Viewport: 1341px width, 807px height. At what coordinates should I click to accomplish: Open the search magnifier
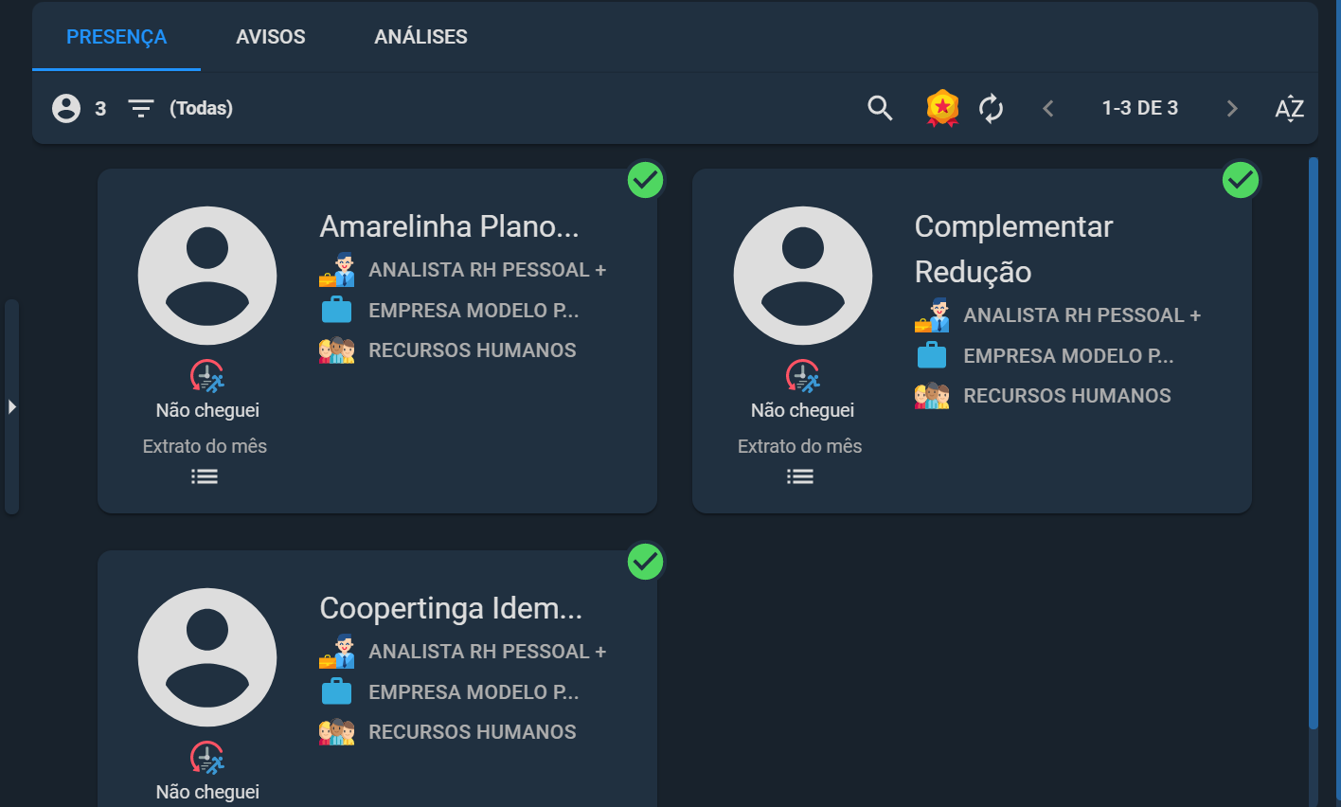pos(880,108)
